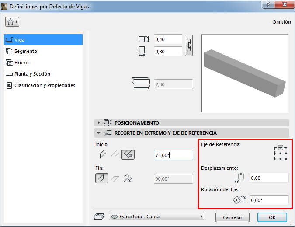Click the layers icon beside Estructura - Carga
This screenshot has width=295, height=227.
click(99, 217)
